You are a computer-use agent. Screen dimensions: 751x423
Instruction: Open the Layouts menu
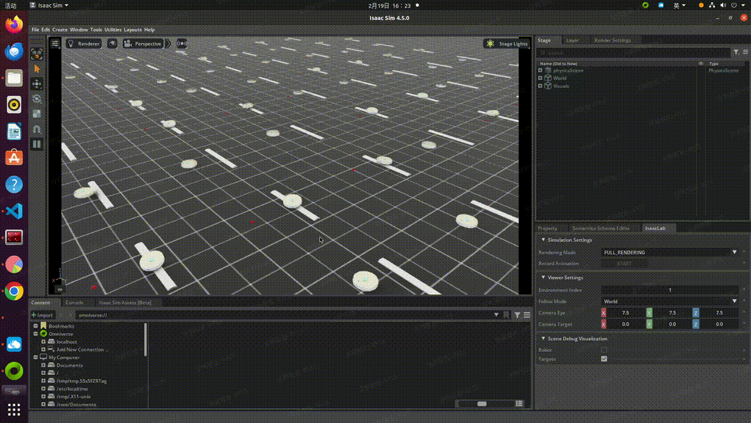(133, 30)
